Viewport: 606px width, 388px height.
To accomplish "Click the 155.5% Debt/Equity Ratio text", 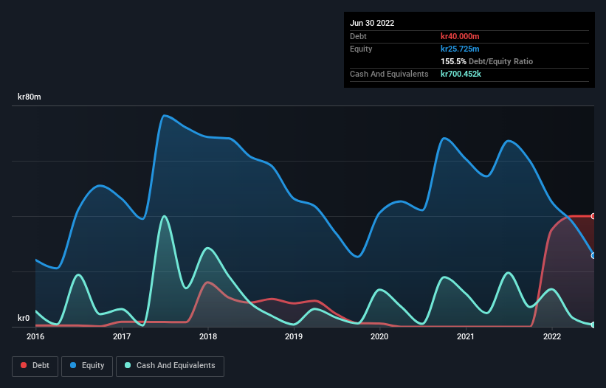I will click(x=486, y=61).
